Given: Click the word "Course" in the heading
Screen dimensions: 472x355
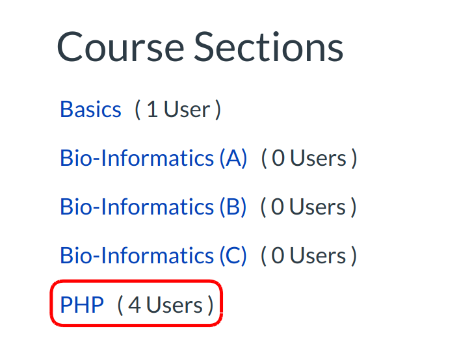Looking at the screenshot, I should [120, 47].
